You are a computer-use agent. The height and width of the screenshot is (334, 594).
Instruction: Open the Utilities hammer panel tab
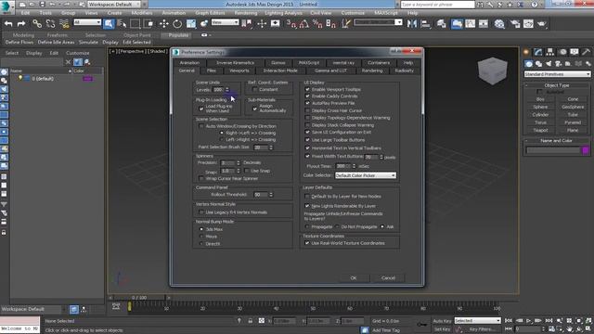point(586,52)
